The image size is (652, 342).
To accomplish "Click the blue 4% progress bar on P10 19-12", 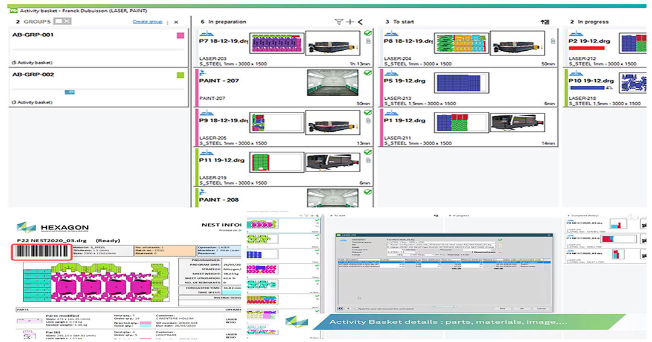I will [x=587, y=88].
